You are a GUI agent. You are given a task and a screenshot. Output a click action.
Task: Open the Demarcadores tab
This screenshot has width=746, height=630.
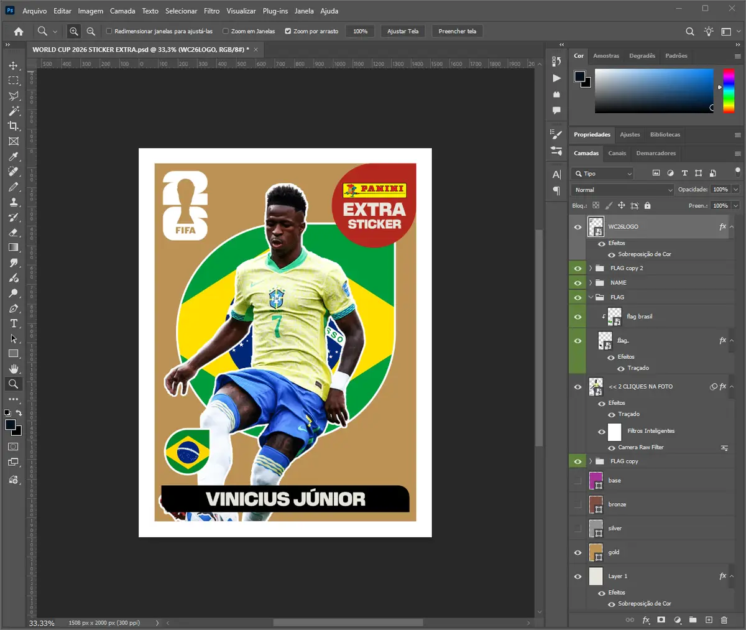[656, 154]
